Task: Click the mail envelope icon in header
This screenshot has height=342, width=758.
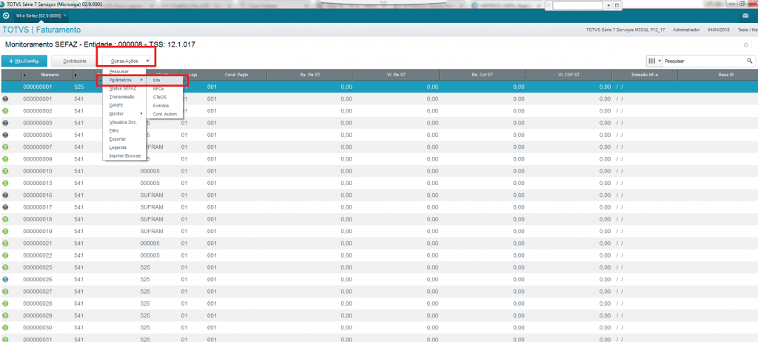Action: point(744,16)
